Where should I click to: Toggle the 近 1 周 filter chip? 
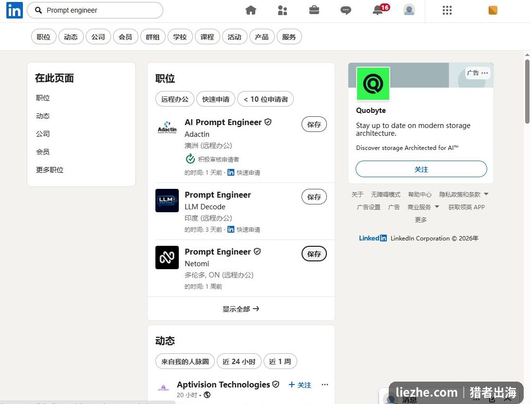click(x=280, y=361)
